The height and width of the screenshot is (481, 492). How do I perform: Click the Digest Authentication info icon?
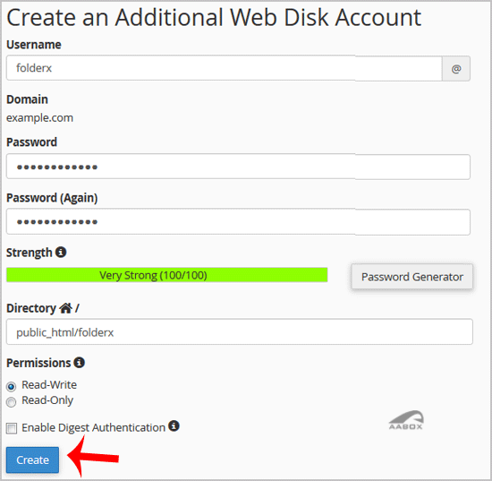pyautogui.click(x=174, y=425)
